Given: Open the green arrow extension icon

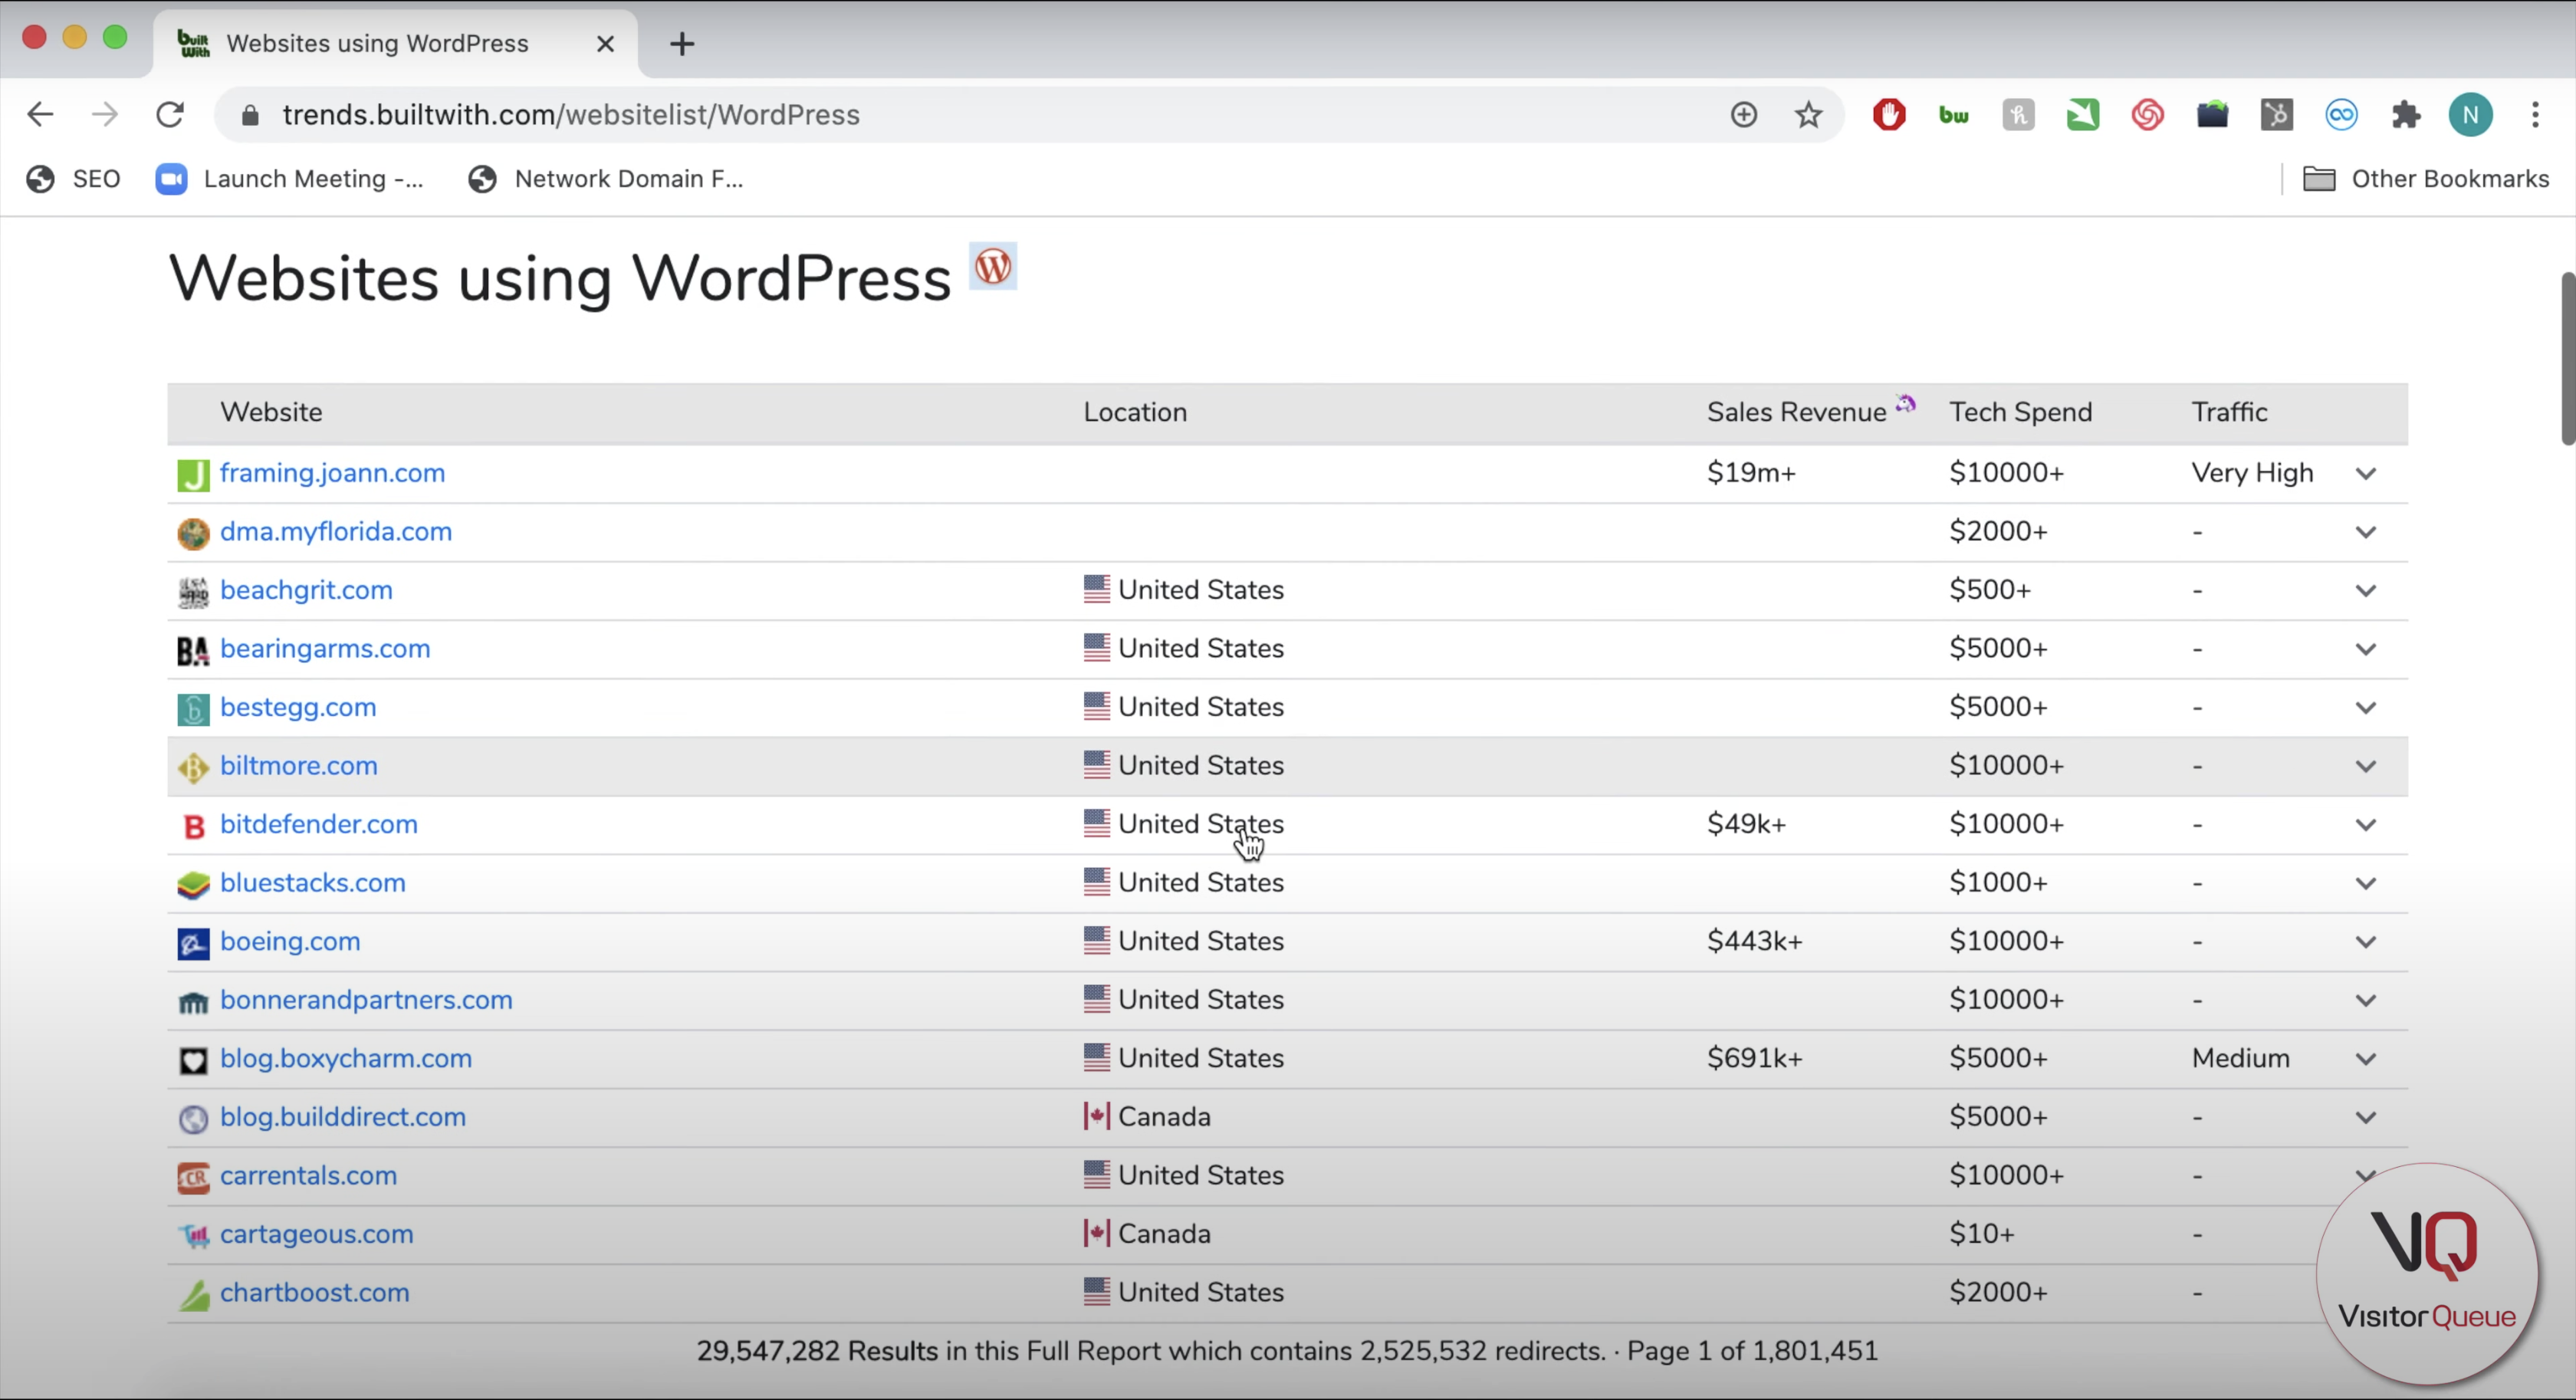Looking at the screenshot, I should (2083, 115).
